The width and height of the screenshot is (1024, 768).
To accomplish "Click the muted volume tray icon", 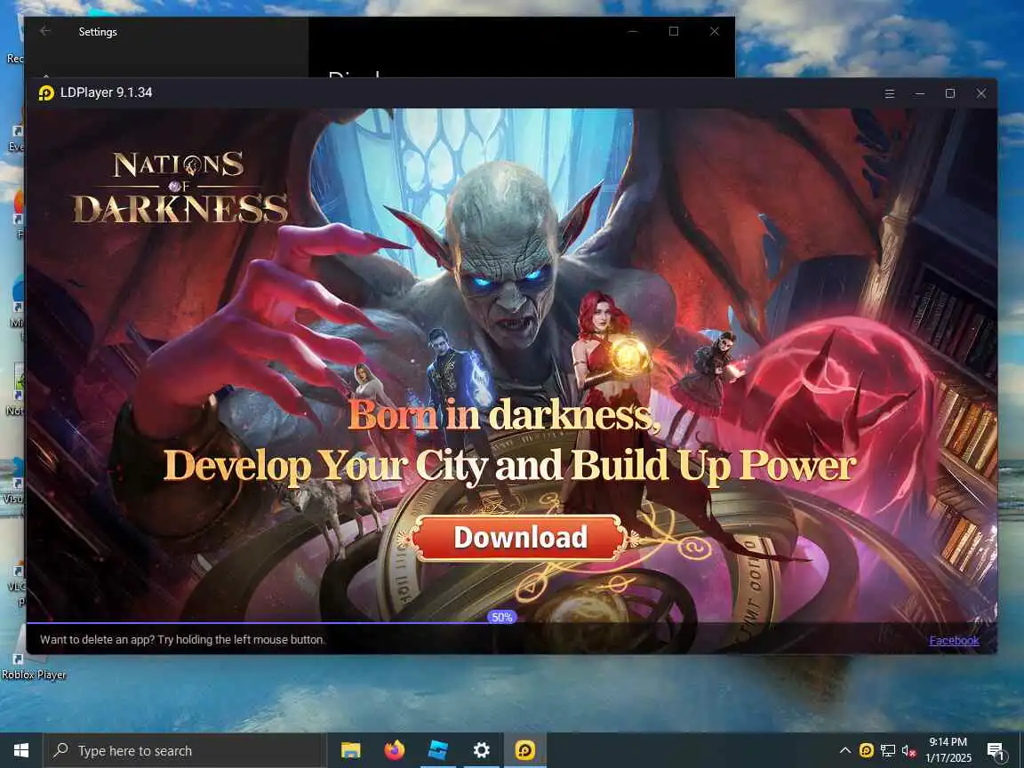I will tap(908, 751).
